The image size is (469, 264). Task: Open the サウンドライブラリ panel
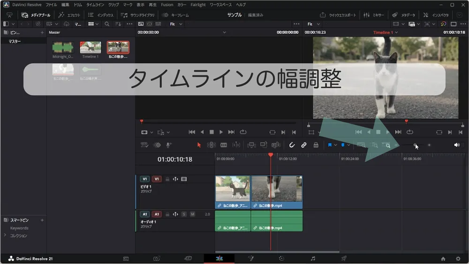137,15
